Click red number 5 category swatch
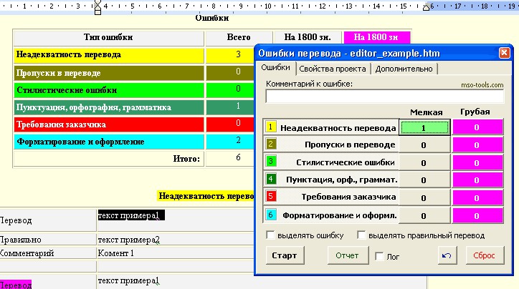This screenshot has width=519, height=289. (x=270, y=196)
